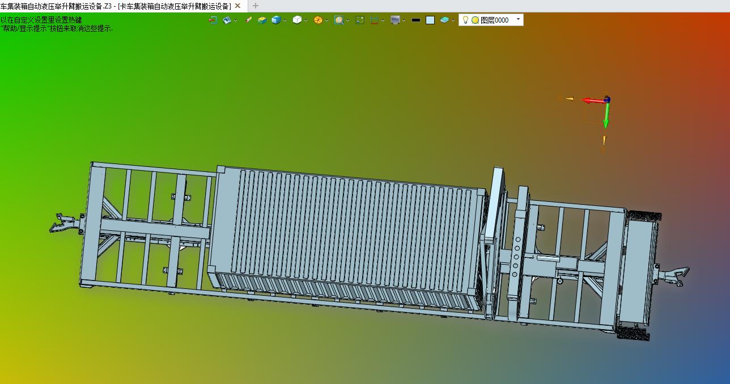The width and height of the screenshot is (730, 384).
Task: Click the yellow circle beside 图层0000
Action: (475, 20)
